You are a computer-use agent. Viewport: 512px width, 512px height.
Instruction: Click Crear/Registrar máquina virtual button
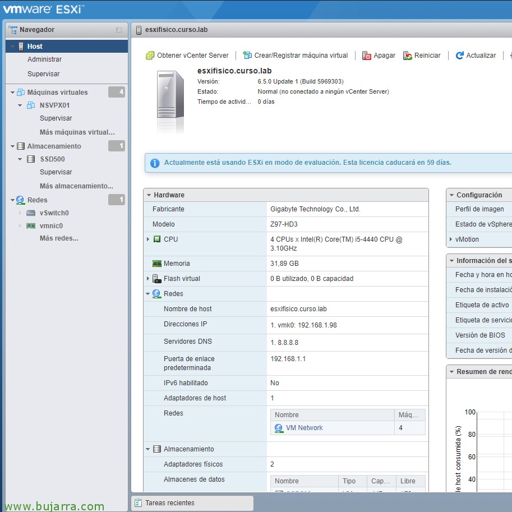pyautogui.click(x=296, y=56)
